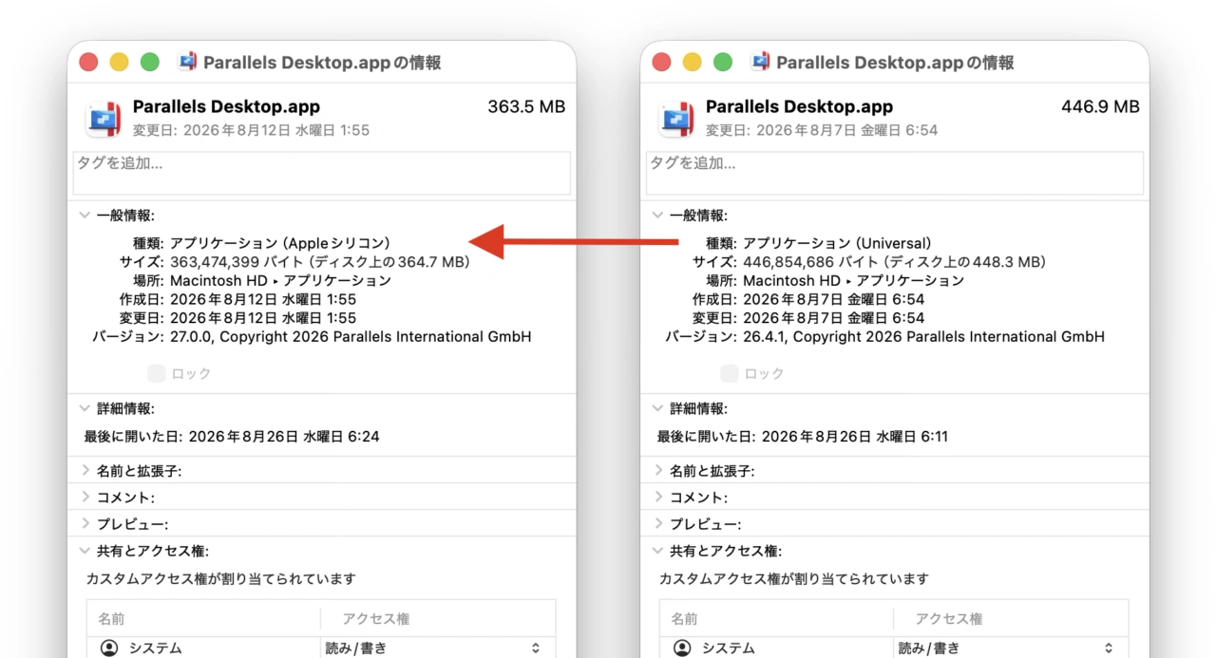Click the システム user icon in the left window

point(109,649)
